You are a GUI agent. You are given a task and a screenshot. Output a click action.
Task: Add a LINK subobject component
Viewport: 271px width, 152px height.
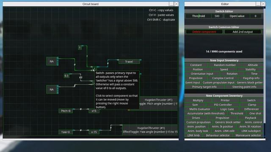tap(251, 131)
